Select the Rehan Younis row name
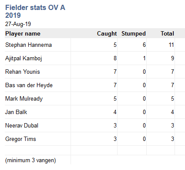Image resolution: width=185 pixels, height=170 pixels. 23,72
